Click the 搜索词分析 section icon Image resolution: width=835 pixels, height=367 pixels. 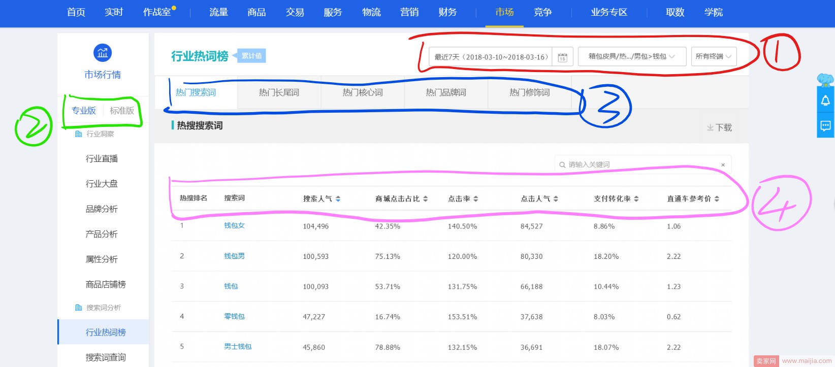78,308
